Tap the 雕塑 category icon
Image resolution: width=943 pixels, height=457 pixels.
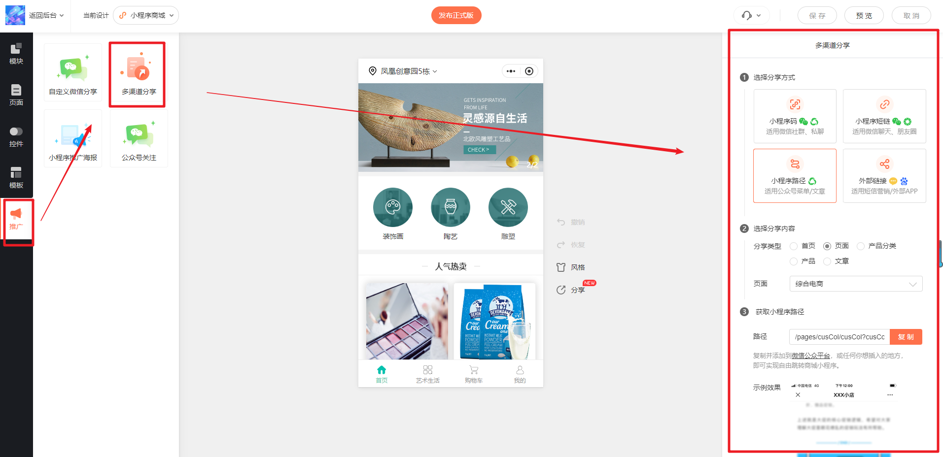pos(508,207)
